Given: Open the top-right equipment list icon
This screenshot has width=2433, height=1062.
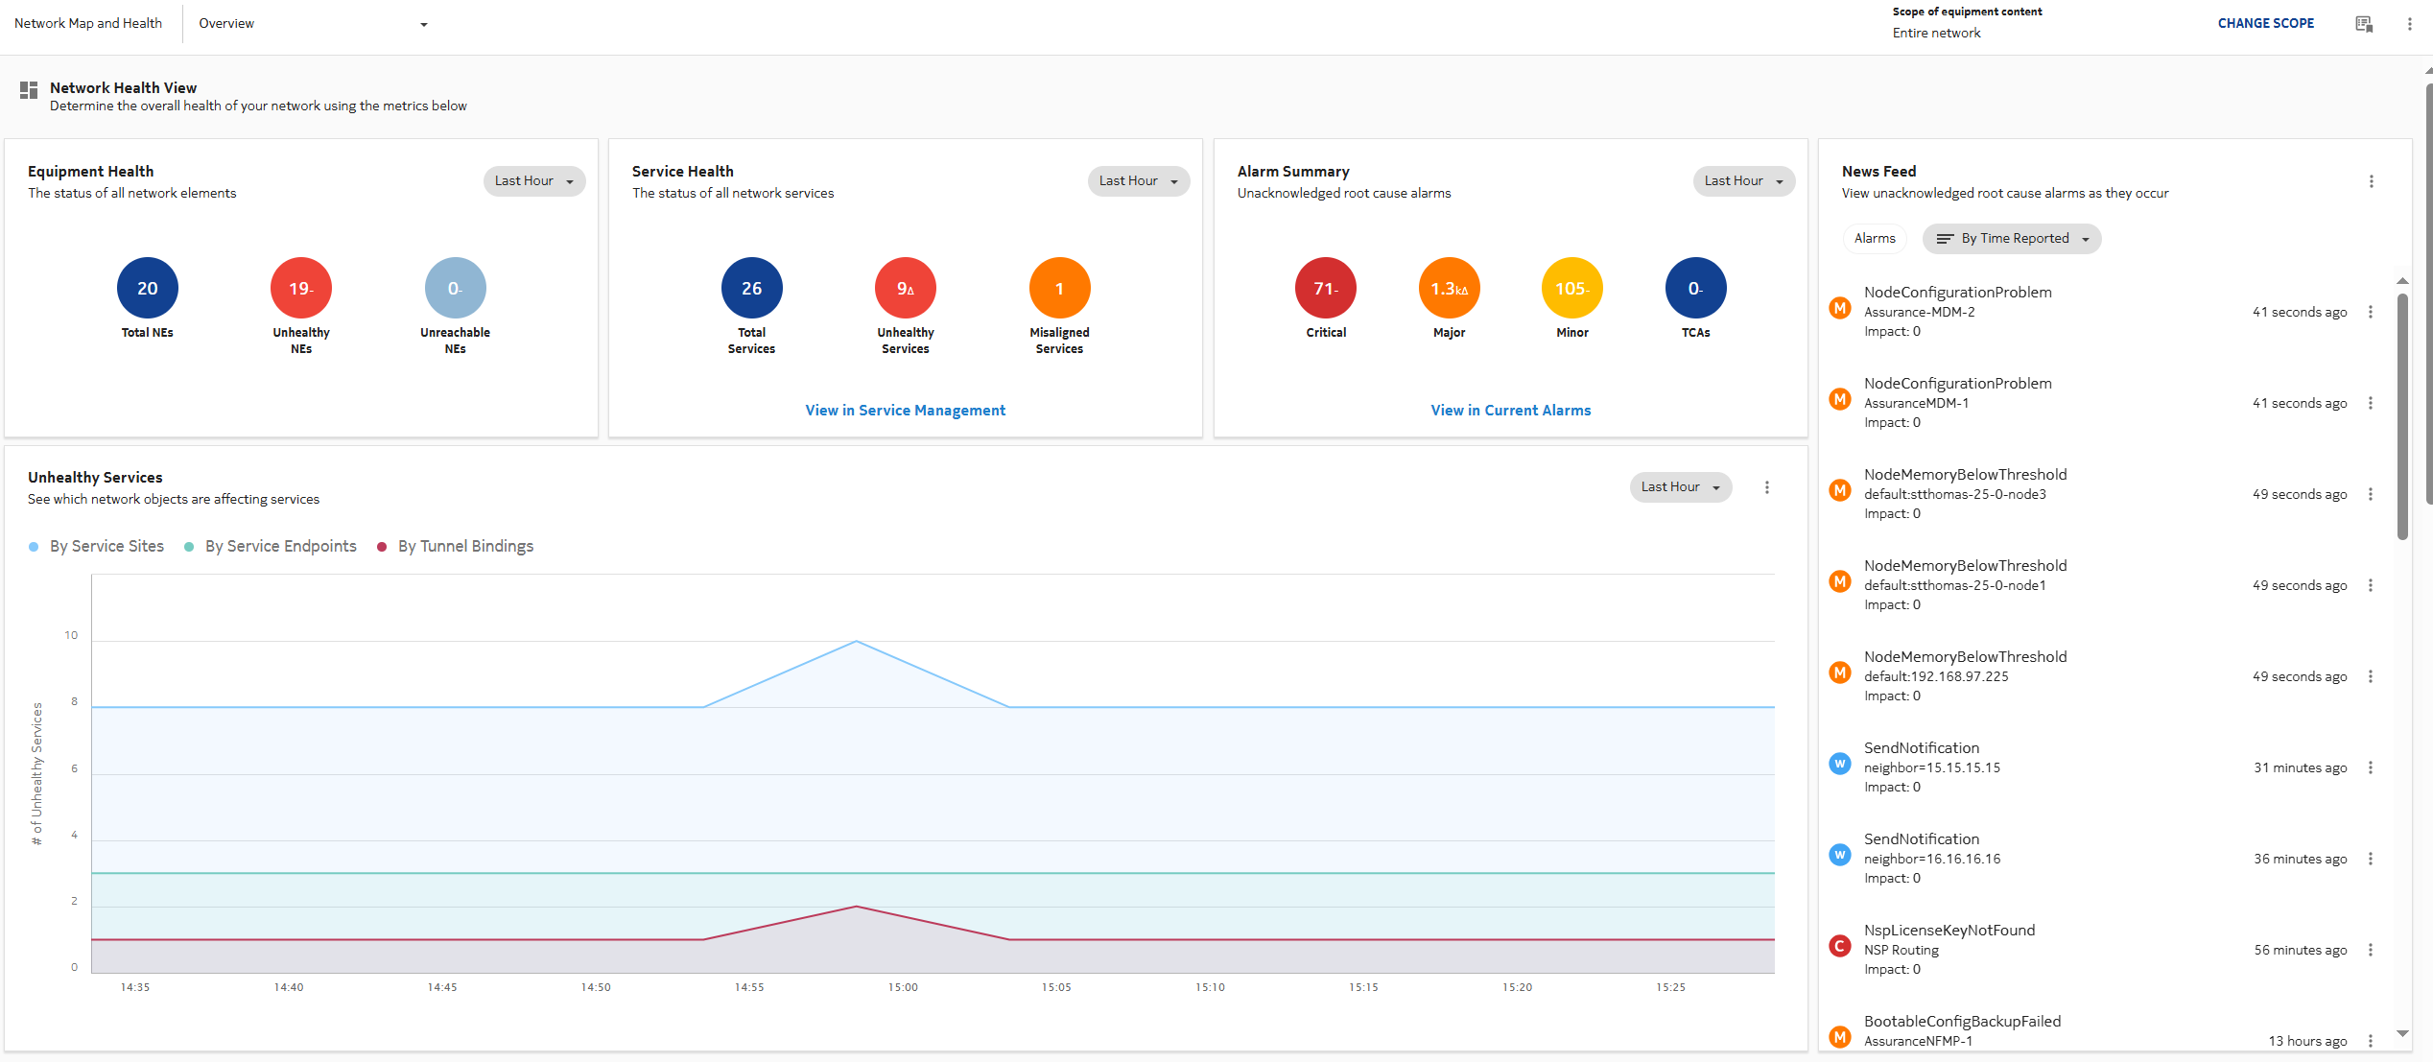Looking at the screenshot, I should tap(2364, 24).
